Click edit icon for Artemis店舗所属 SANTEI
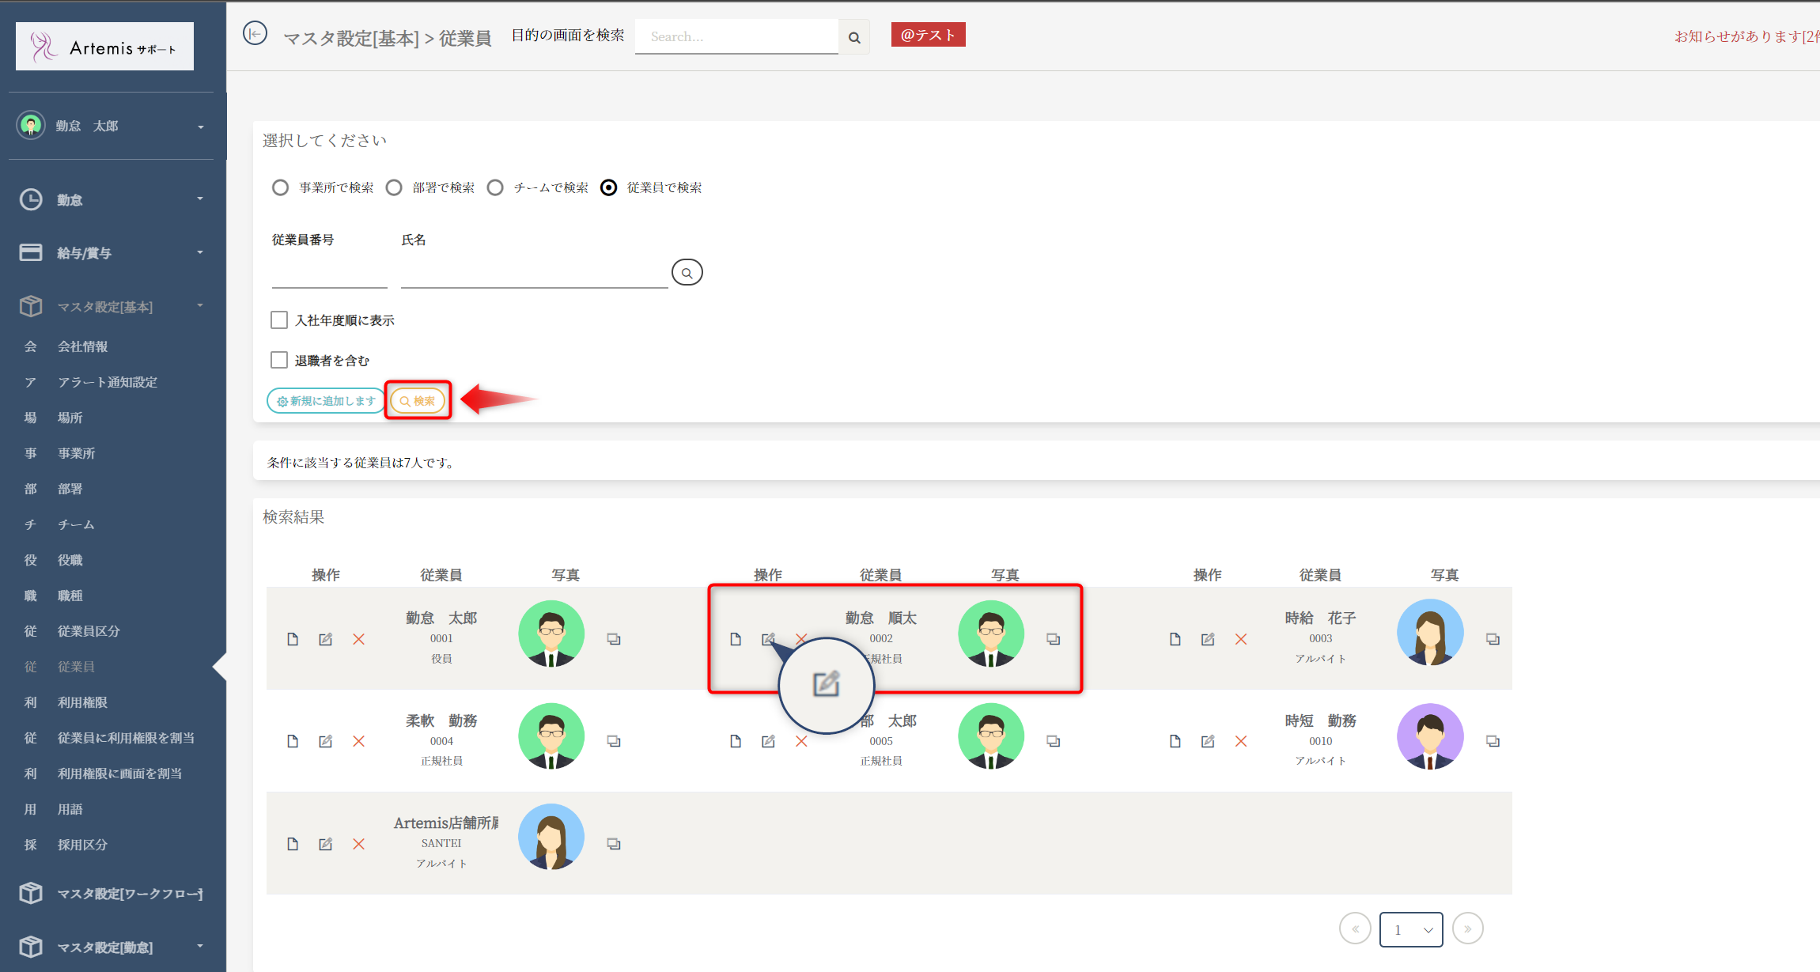This screenshot has width=1820, height=972. [325, 844]
